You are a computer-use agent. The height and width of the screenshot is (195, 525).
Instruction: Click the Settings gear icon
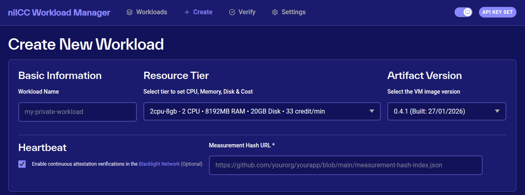pyautogui.click(x=275, y=12)
